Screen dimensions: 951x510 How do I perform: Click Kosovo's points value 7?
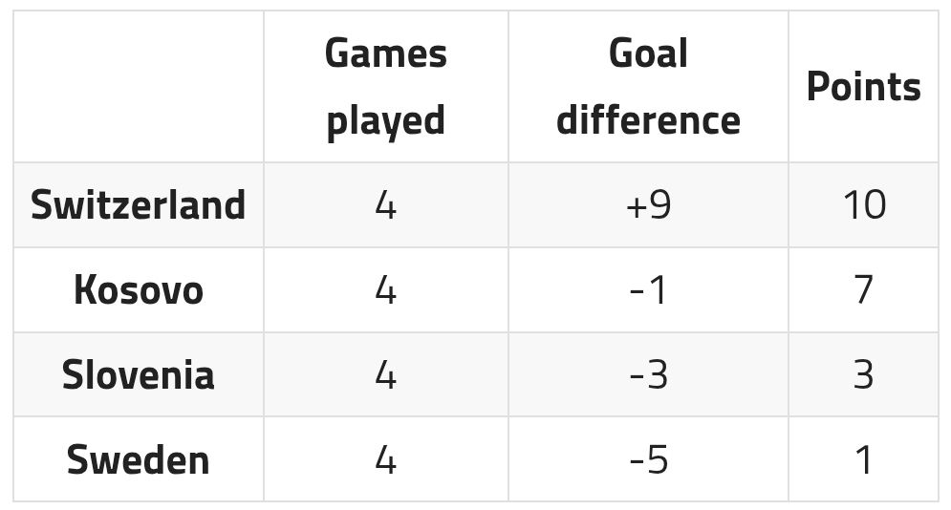(x=863, y=290)
